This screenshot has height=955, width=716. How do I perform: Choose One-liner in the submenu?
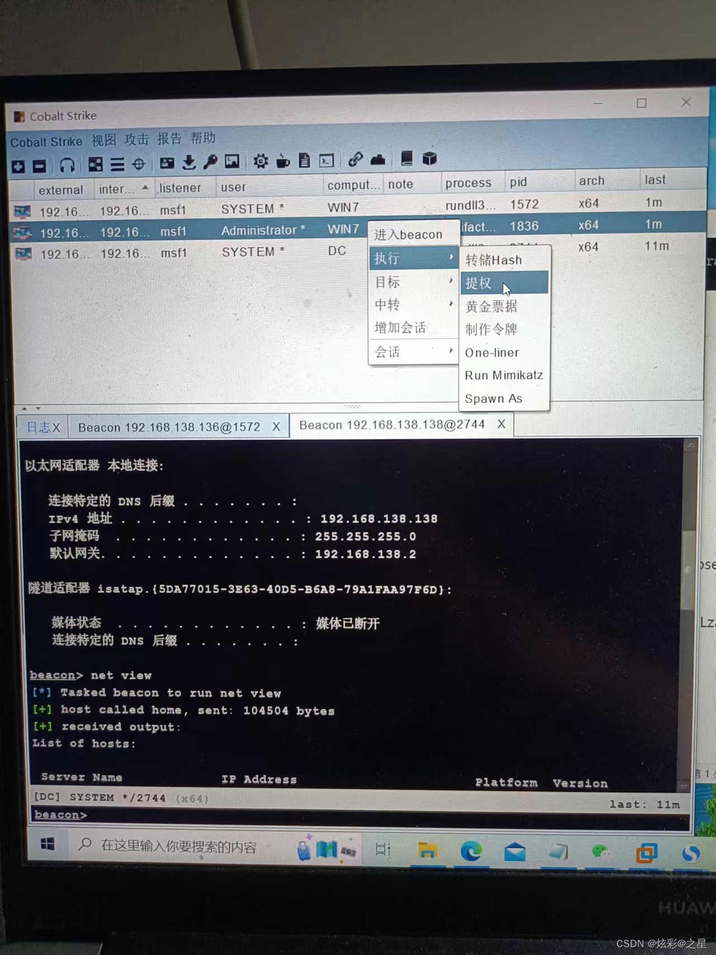pos(505,352)
